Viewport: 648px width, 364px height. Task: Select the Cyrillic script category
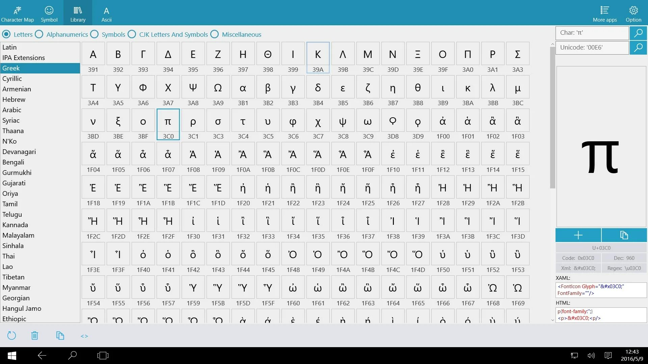pos(11,78)
